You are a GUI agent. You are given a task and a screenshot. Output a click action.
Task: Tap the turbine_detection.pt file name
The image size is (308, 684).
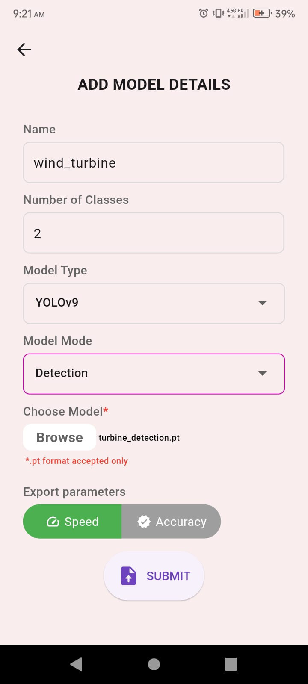click(x=139, y=438)
